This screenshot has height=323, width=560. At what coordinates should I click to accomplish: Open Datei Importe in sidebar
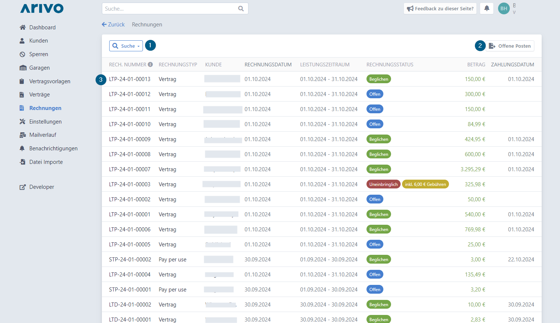(x=46, y=162)
